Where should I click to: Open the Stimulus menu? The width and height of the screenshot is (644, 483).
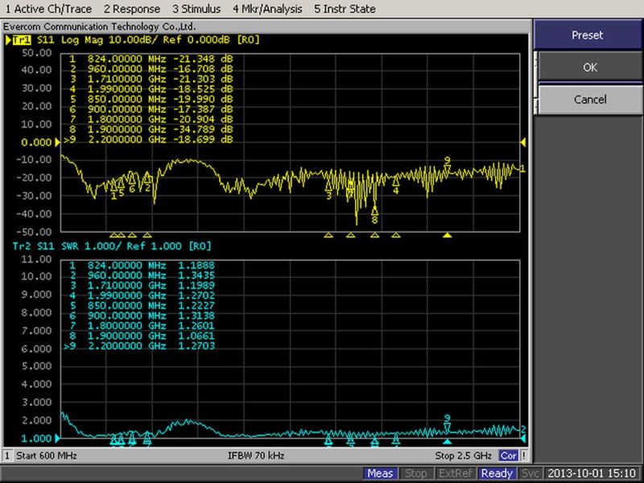(196, 9)
